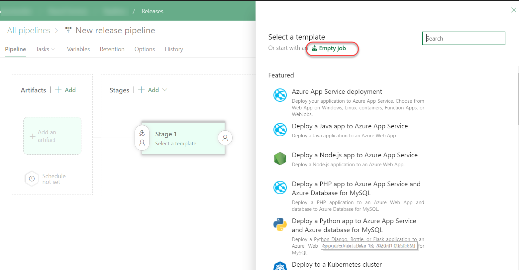
Task: Click Schedule not set text
Action: 54,179
